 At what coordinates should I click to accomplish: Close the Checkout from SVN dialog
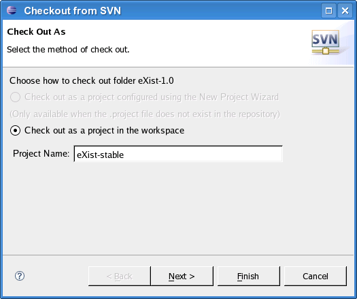point(345,11)
